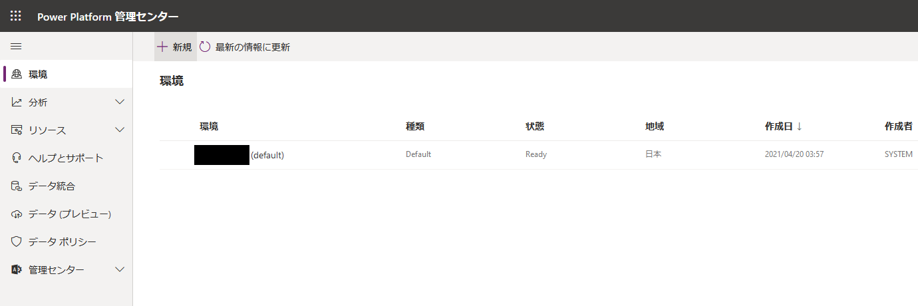918x306 pixels.
Task: Expand the 管理センター chevron
Action: [120, 269]
